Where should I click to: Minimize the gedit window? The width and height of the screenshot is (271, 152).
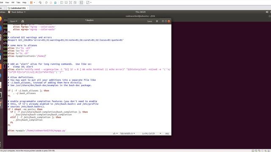coord(163,21)
